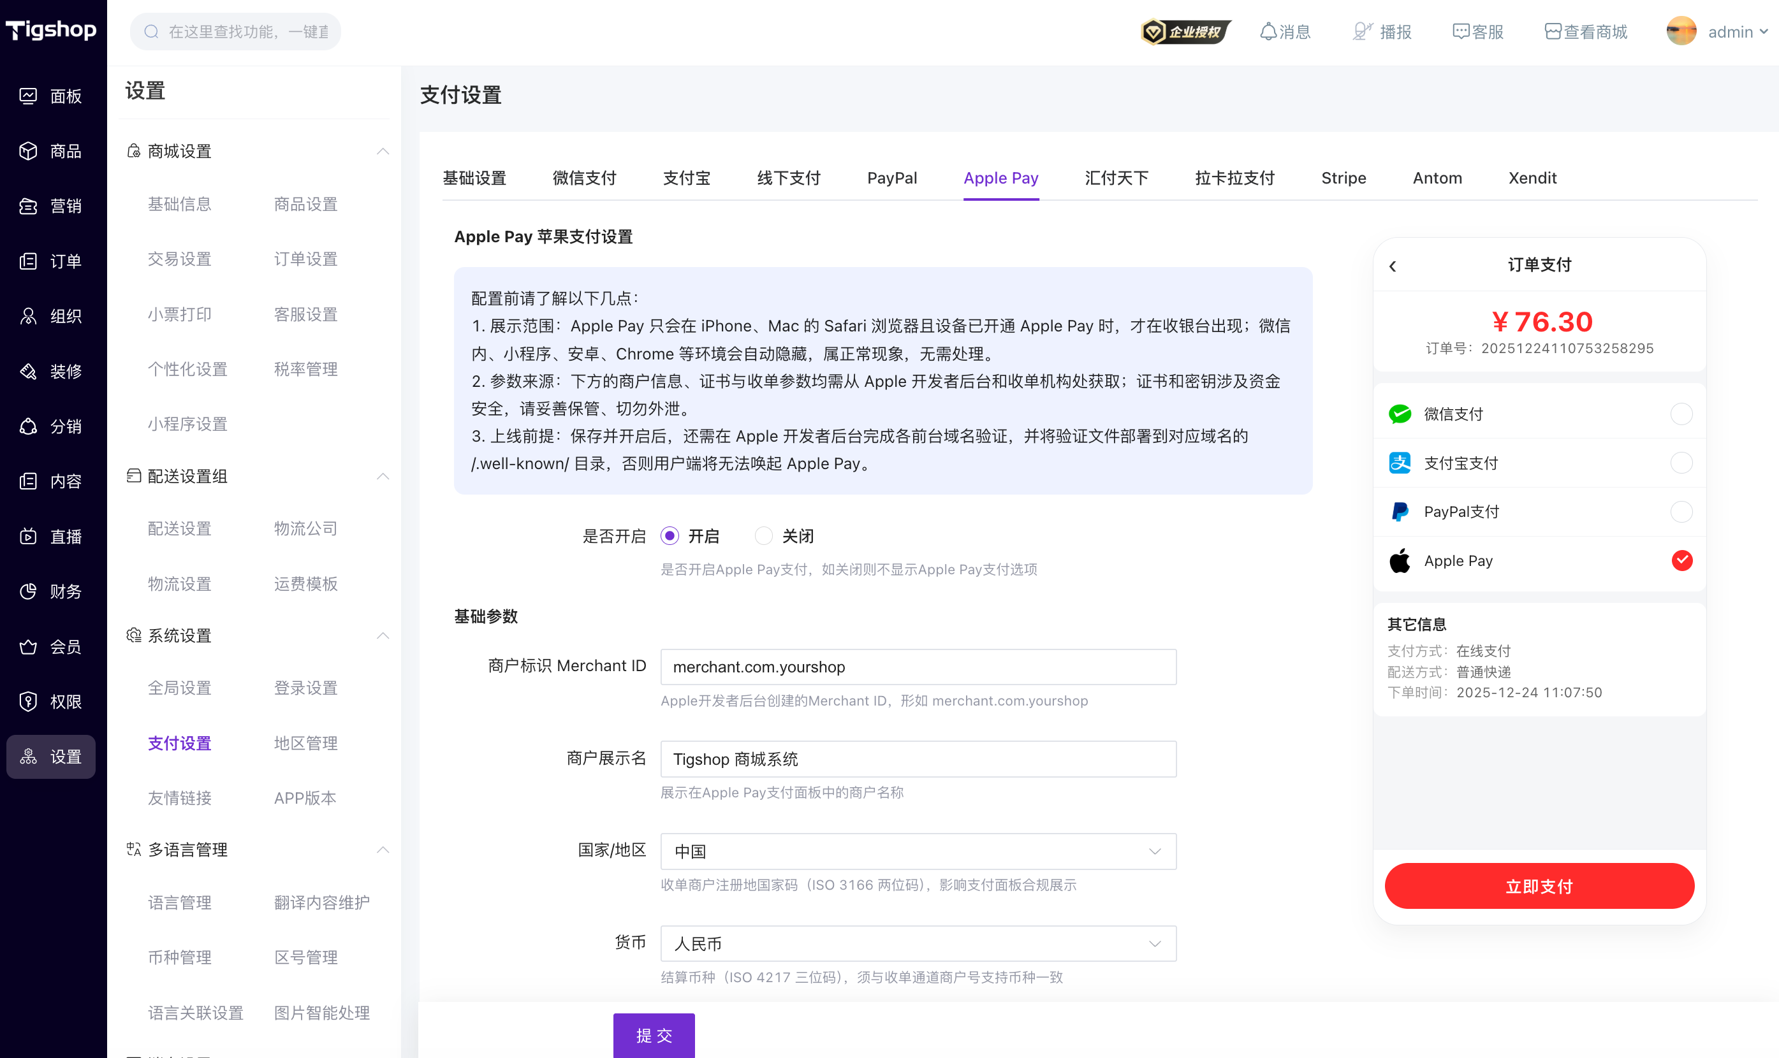Open 税率管理 in settings menu
1779x1058 pixels.
[306, 369]
